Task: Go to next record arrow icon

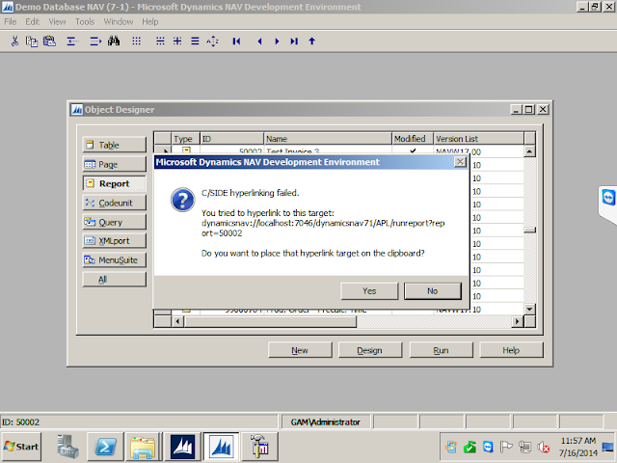Action: coord(277,41)
